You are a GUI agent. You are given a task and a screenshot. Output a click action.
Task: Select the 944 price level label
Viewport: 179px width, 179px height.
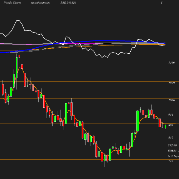pyautogui.click(x=171, y=115)
